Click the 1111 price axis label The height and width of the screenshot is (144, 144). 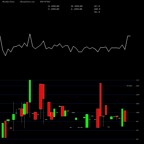pyautogui.click(x=138, y=80)
